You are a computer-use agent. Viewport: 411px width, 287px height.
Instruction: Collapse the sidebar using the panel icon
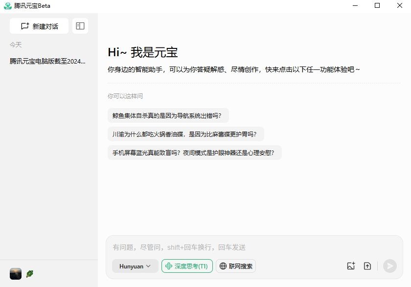[x=80, y=26]
